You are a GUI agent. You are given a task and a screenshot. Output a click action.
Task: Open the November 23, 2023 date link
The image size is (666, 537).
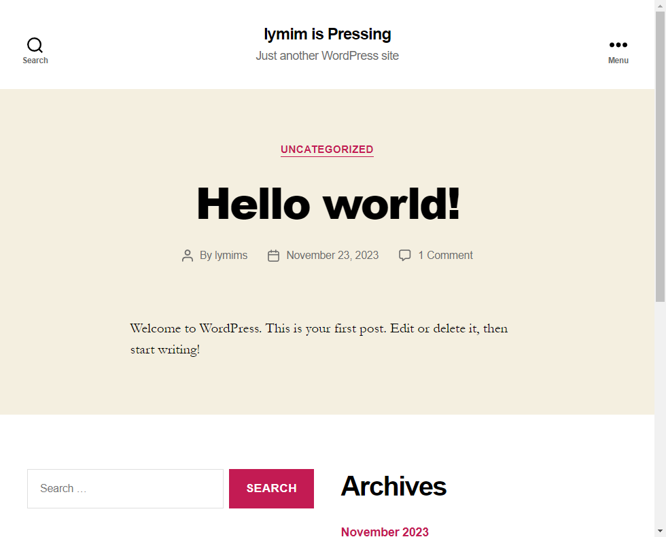pos(332,256)
